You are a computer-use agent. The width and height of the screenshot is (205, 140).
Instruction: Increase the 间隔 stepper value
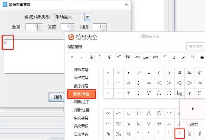click(104, 25)
